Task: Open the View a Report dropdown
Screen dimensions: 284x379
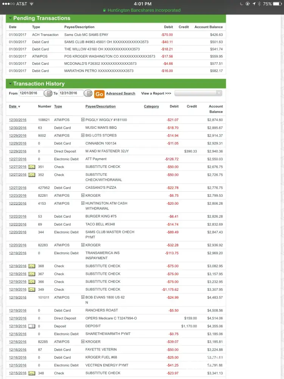Action: click(x=198, y=93)
